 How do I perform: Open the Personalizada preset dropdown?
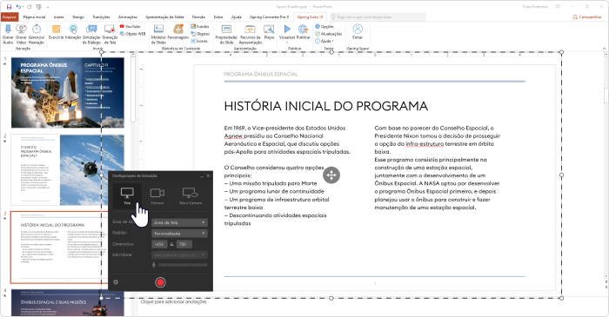coord(179,234)
